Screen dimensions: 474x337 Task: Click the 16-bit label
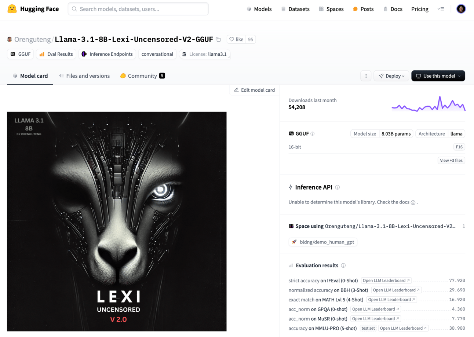(x=295, y=147)
